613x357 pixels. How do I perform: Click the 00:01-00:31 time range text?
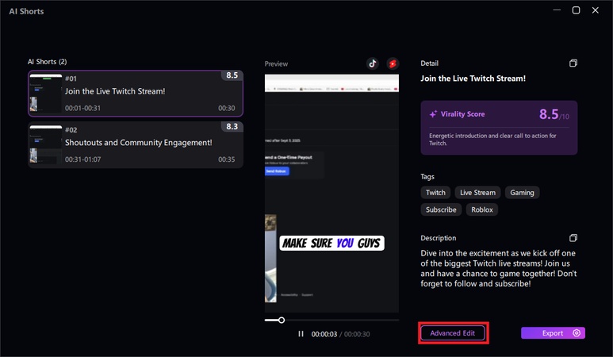(x=83, y=109)
